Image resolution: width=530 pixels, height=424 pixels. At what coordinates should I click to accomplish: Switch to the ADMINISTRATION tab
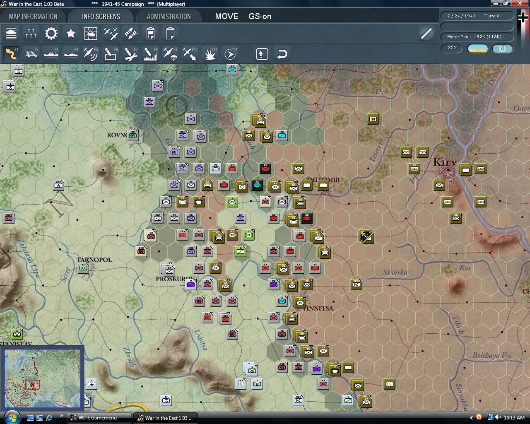click(x=169, y=17)
